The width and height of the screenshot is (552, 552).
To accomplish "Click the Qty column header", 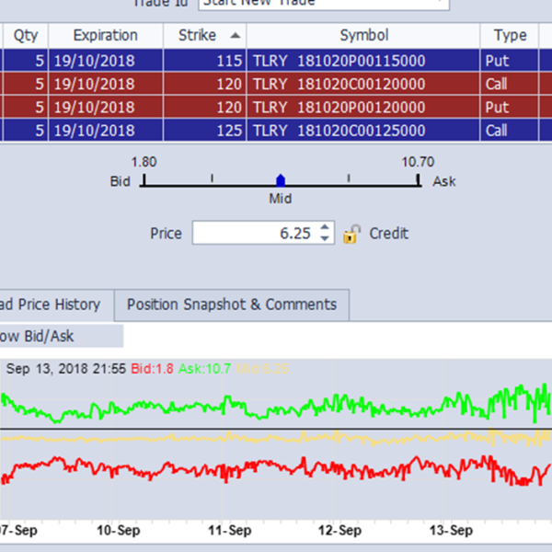I will (24, 35).
